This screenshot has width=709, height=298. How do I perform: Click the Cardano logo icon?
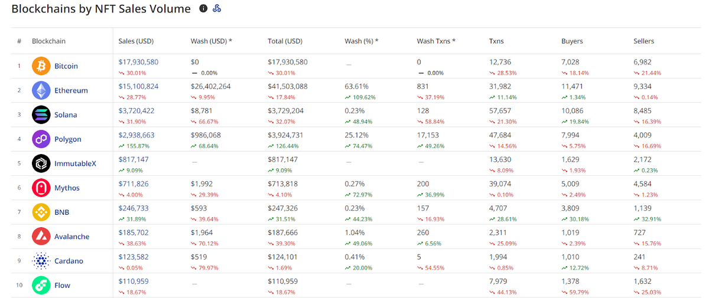pyautogui.click(x=41, y=261)
